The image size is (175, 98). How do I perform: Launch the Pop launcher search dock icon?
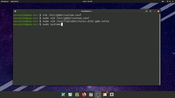(63, 94)
